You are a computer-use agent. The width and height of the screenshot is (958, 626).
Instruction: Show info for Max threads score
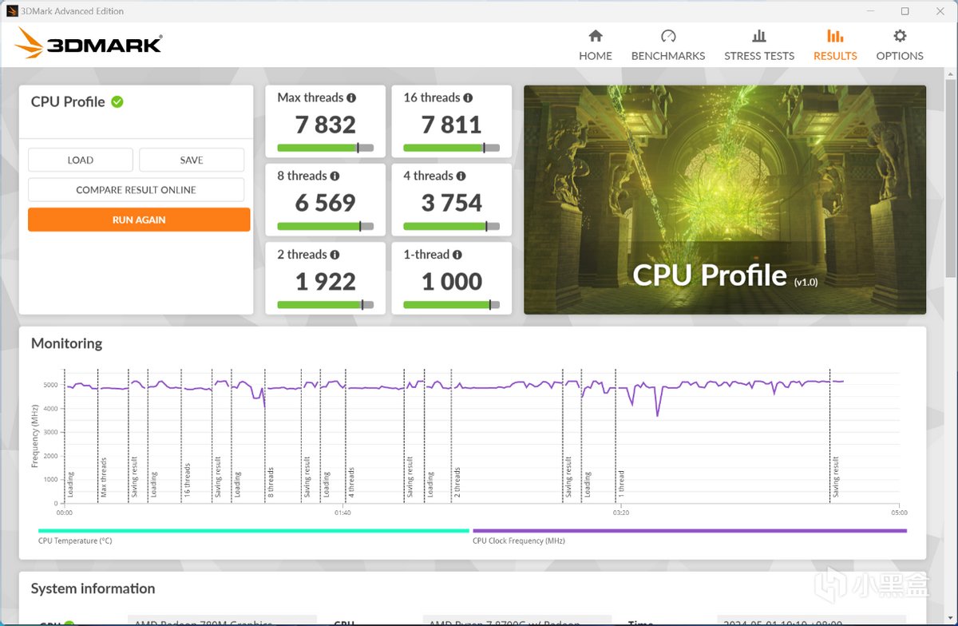pyautogui.click(x=351, y=97)
